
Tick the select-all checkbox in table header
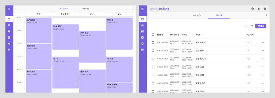click(x=153, y=35)
